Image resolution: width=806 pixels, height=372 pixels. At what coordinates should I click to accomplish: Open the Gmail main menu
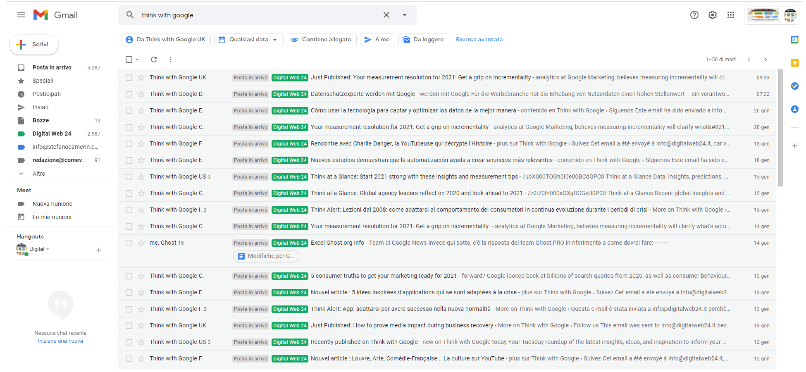point(21,15)
